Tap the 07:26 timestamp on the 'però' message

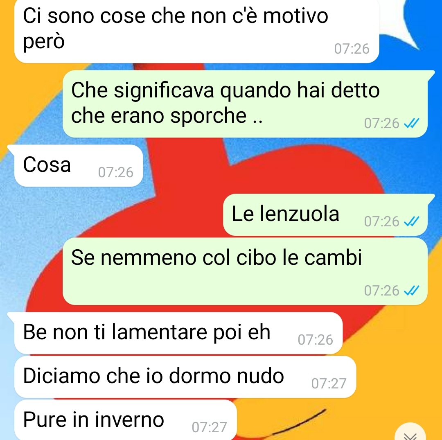(x=352, y=49)
